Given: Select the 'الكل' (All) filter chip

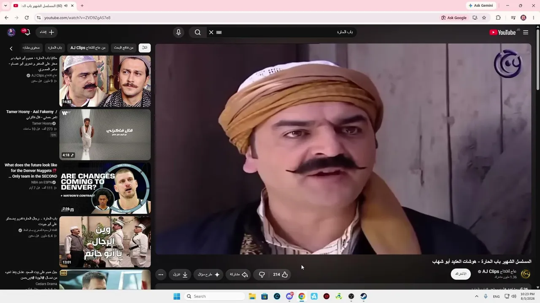Looking at the screenshot, I should pos(144,48).
